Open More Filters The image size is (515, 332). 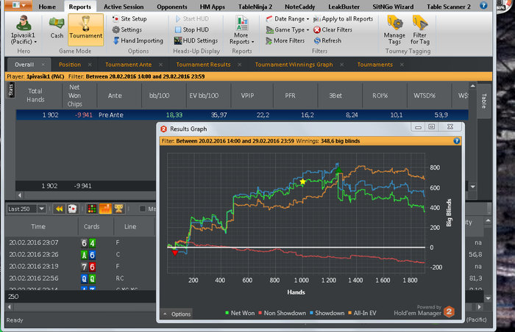285,40
